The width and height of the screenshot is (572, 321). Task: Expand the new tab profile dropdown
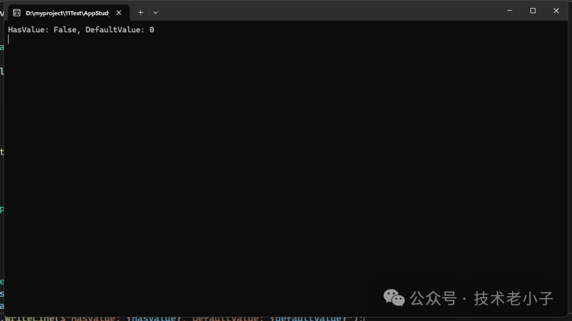155,12
